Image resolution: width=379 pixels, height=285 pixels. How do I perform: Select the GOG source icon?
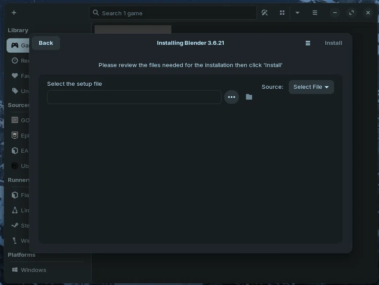click(x=15, y=120)
